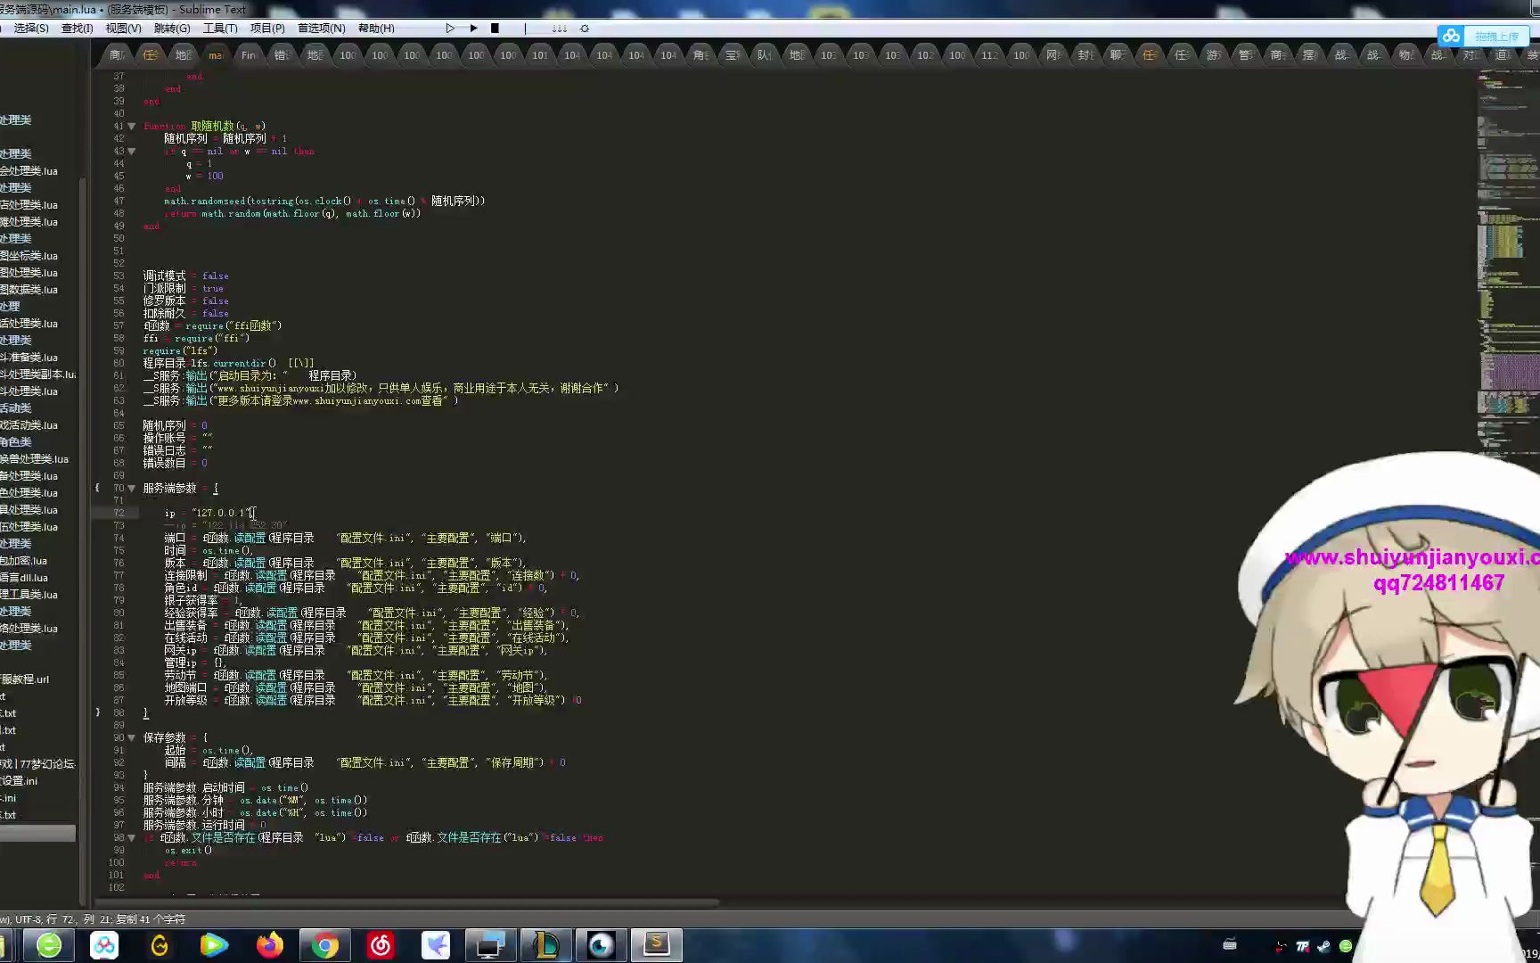Open the 视图(V) menu

[x=123, y=29]
